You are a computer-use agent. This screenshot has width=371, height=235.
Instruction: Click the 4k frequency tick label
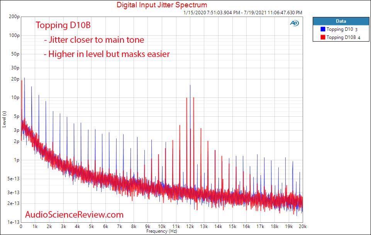pyautogui.click(x=77, y=226)
